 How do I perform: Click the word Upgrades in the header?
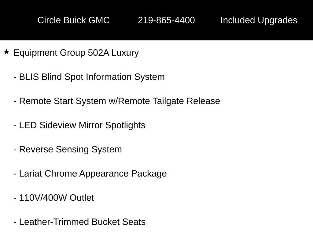coord(277,21)
